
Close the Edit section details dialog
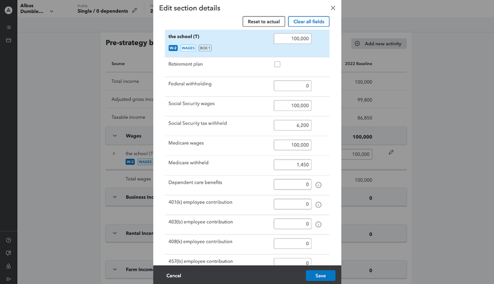click(x=333, y=8)
